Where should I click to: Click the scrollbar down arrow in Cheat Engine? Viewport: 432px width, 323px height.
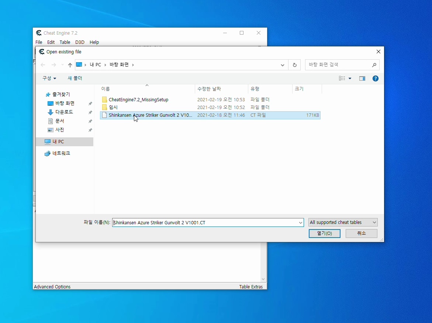click(263, 279)
